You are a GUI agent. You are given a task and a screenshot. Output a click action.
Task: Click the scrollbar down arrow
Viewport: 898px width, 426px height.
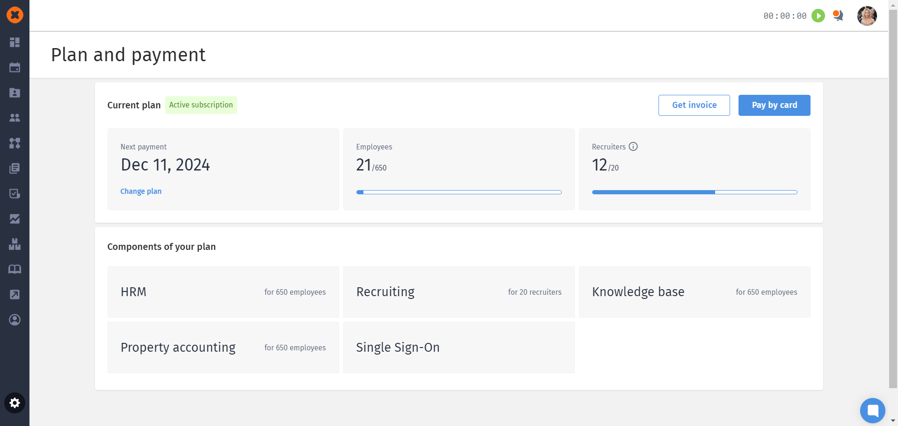[893, 421]
